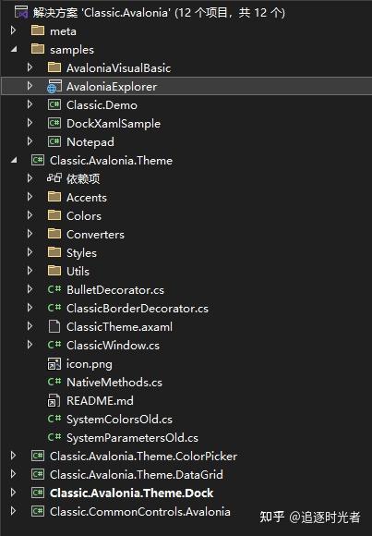This screenshot has height=536, width=372.
Task: Expand the ClassicBorderDecorator.cs arrow
Action: [30, 308]
